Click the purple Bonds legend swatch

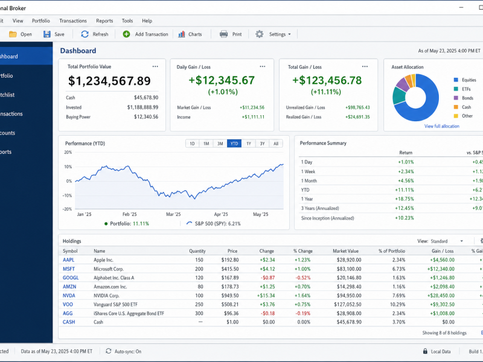point(456,98)
